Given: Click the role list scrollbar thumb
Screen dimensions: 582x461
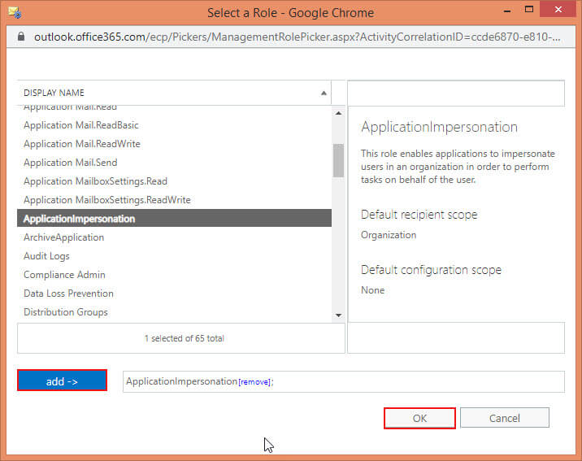Looking at the screenshot, I should [338, 160].
